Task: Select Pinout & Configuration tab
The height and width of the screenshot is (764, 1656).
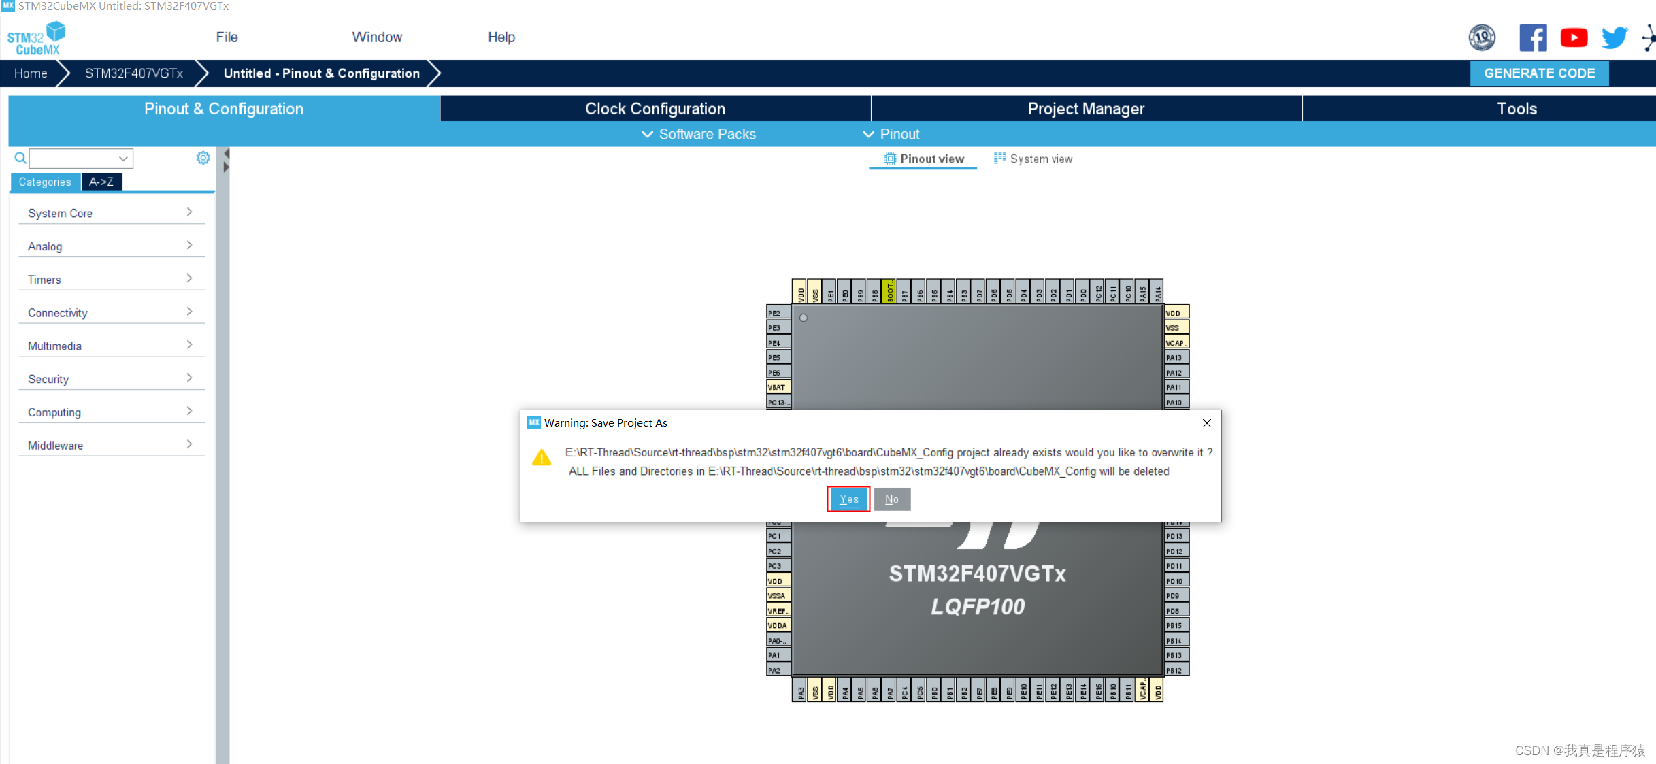Action: [224, 109]
